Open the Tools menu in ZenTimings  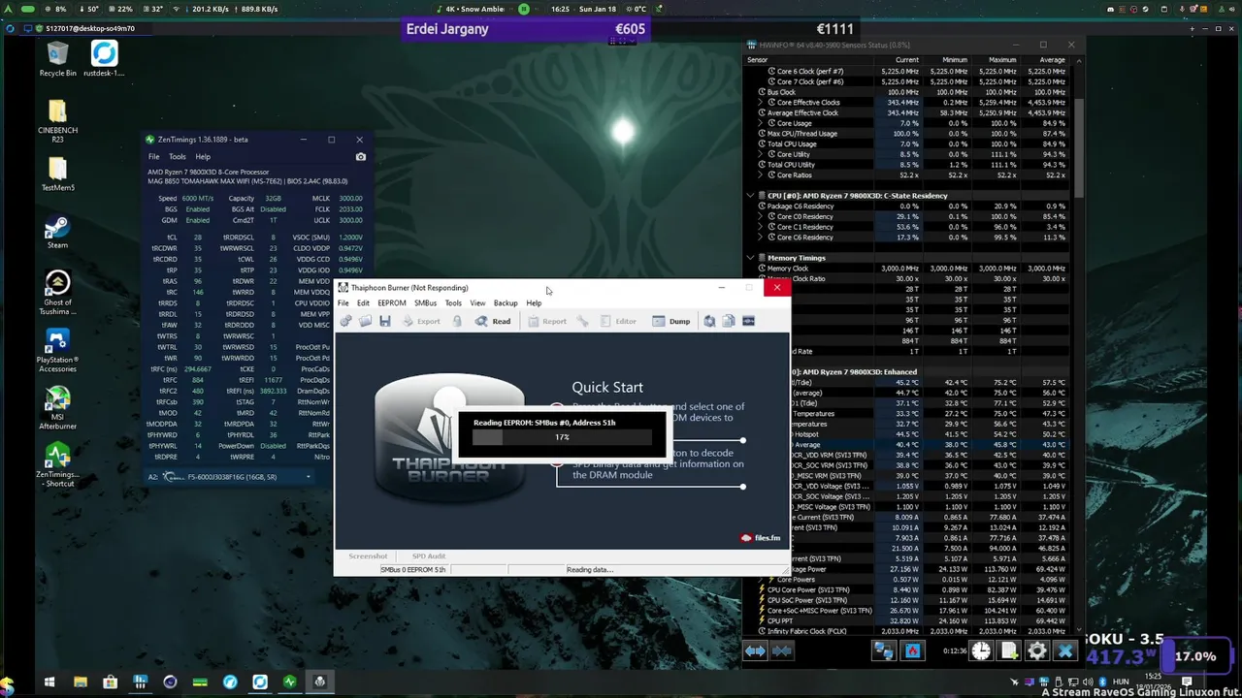(177, 156)
